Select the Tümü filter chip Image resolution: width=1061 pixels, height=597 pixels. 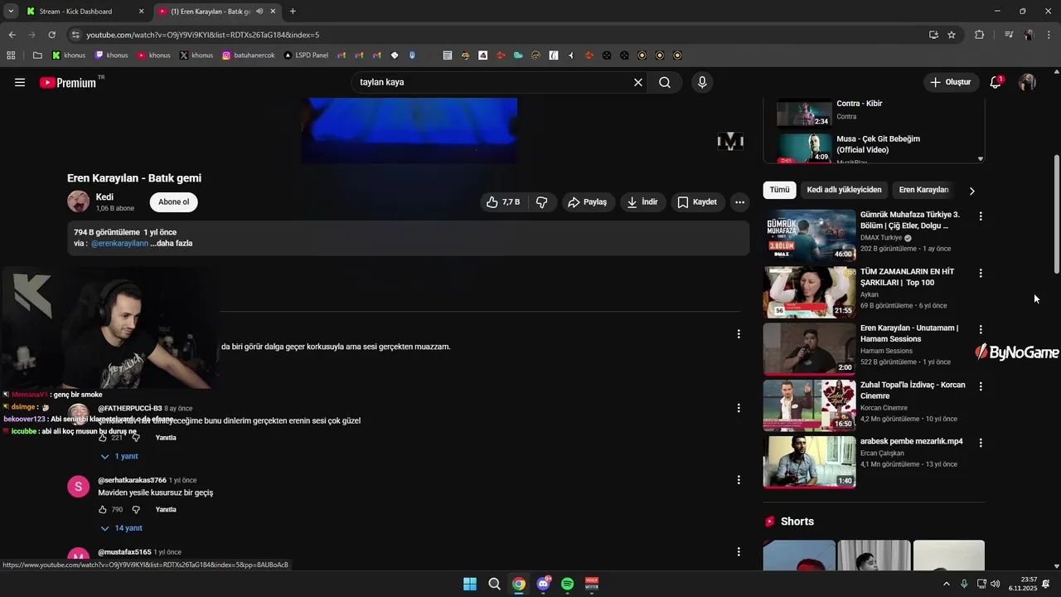click(779, 190)
